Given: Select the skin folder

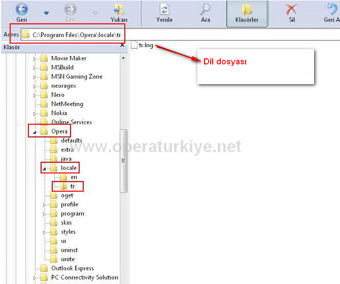Looking at the screenshot, I should point(61,223).
